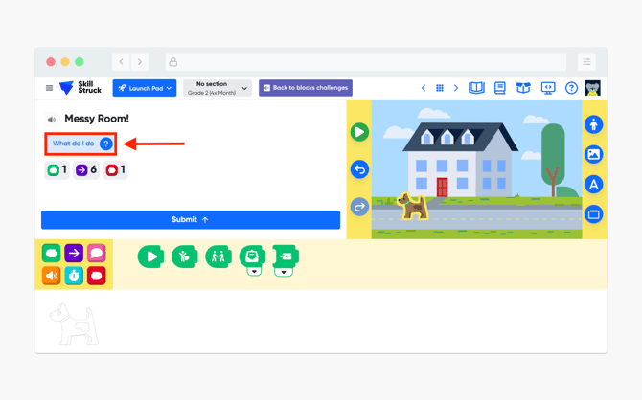Image resolution: width=642 pixels, height=400 pixels.
Task: Open the character selector icon
Action: (x=594, y=124)
